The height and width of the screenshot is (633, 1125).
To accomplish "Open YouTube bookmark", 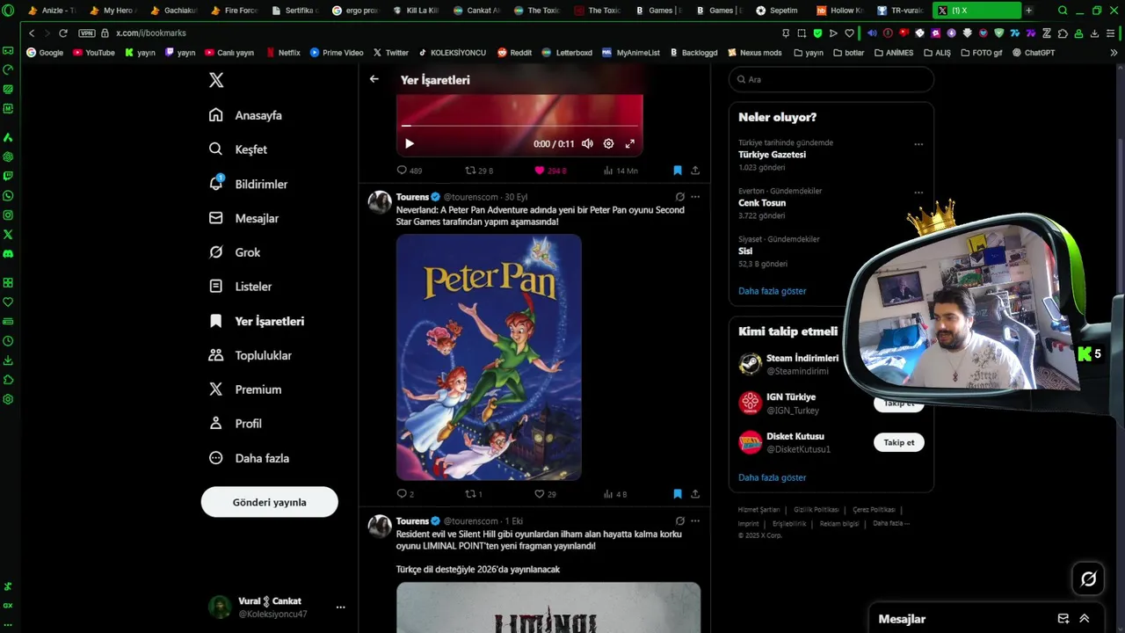I will coord(94,53).
